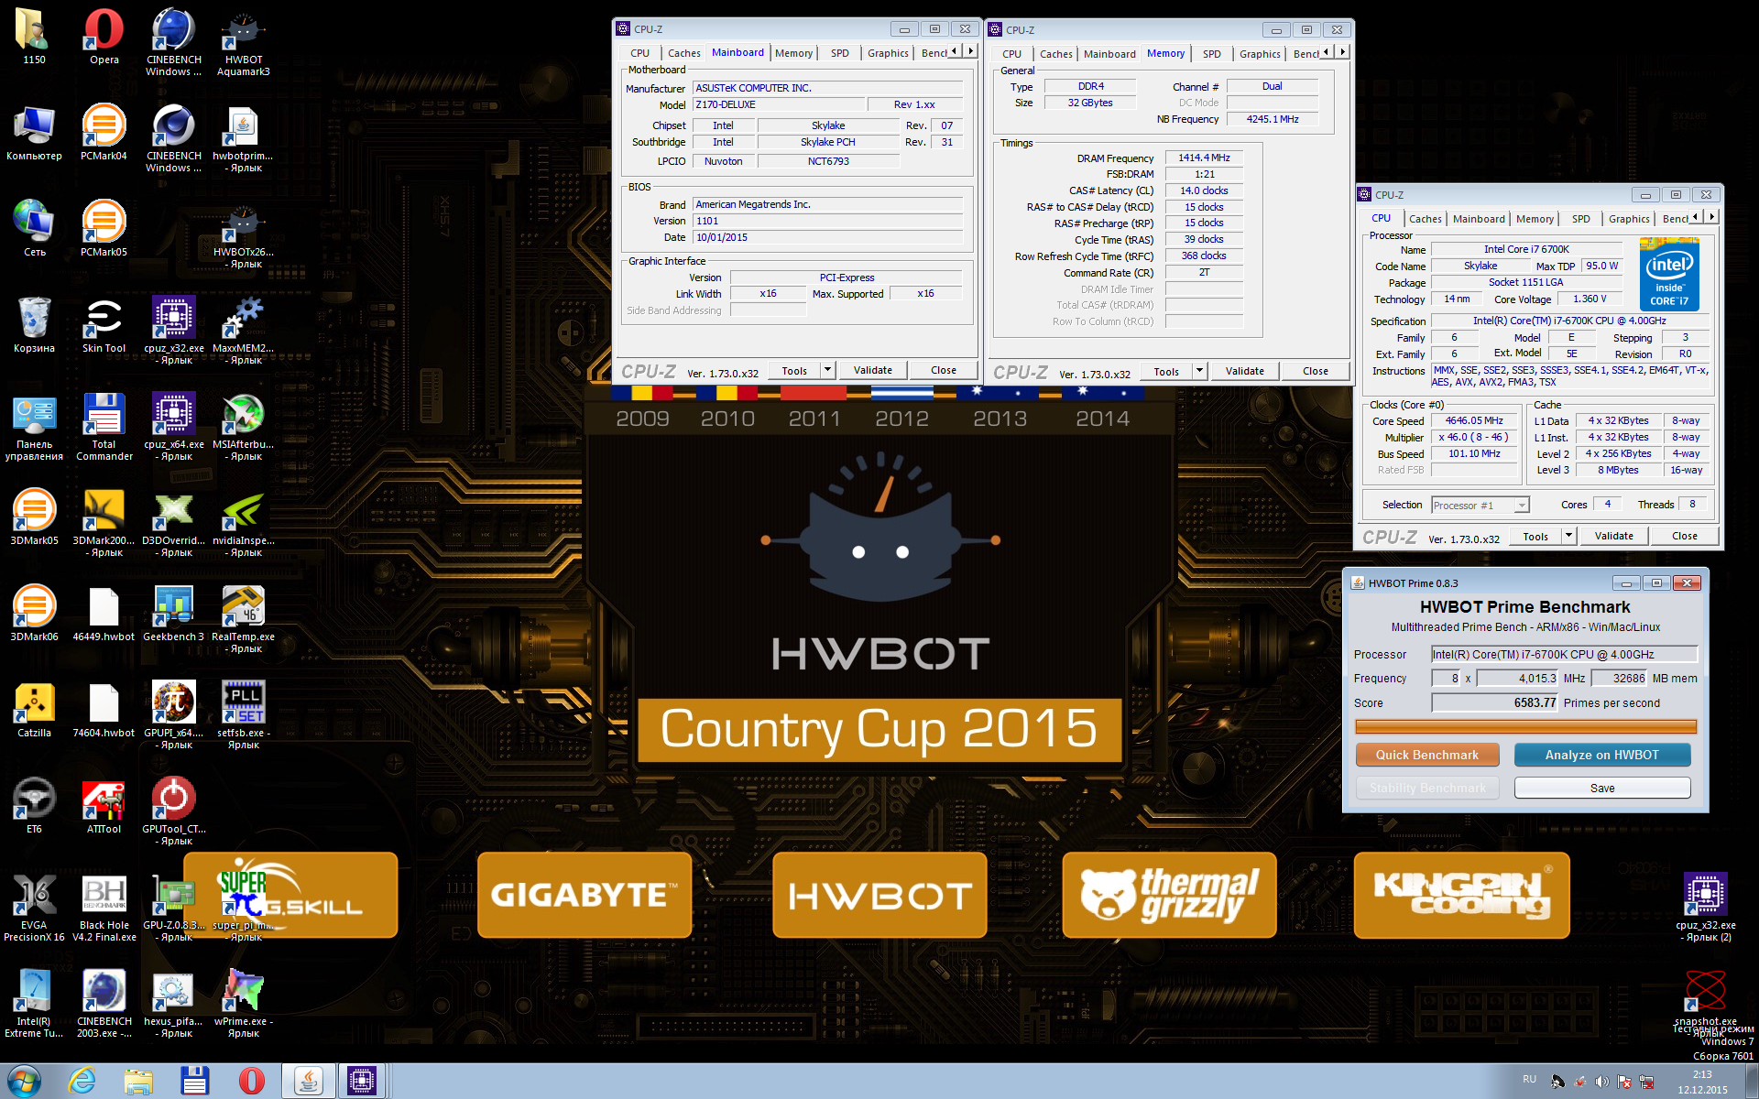
Task: Open HWBOT Aquamark3 desktop shortcut
Action: [243, 42]
